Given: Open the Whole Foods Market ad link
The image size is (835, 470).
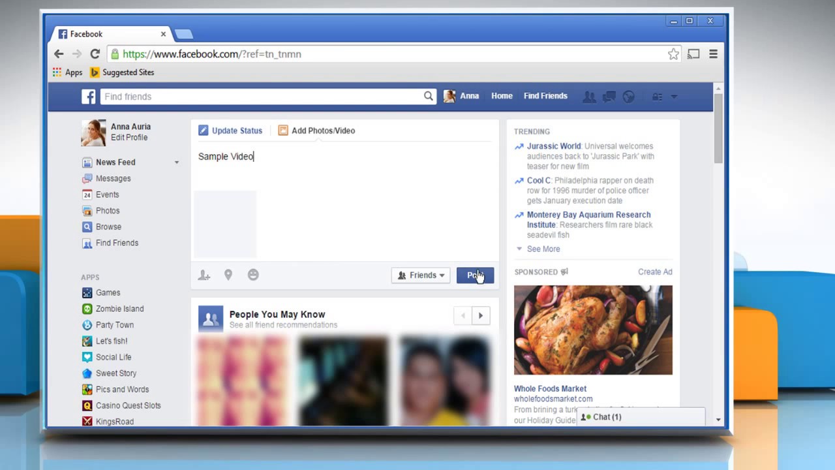Looking at the screenshot, I should coord(550,388).
